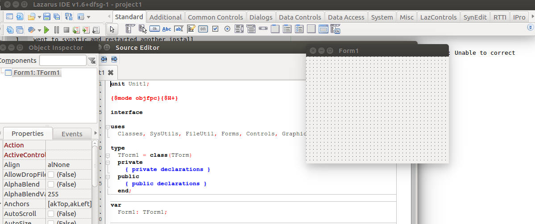The height and width of the screenshot is (224, 535).
Task: Enable the AutoScroll property checkbox
Action: pos(51,214)
